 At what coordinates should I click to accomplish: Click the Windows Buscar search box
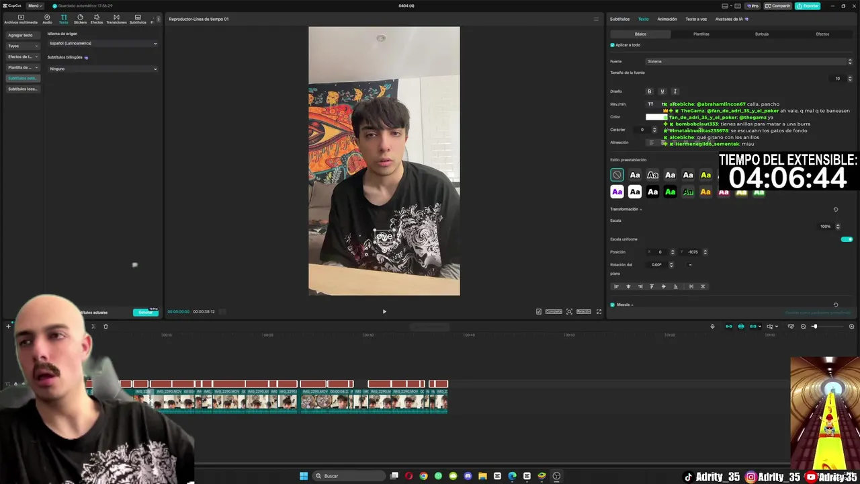pyautogui.click(x=350, y=476)
